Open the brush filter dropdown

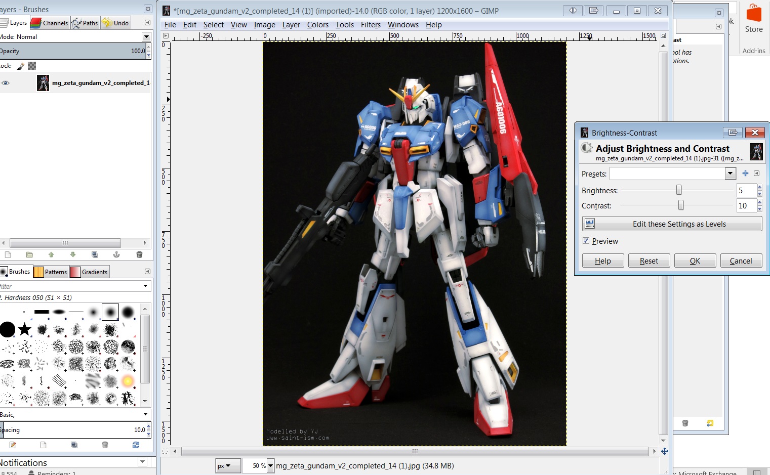(146, 286)
